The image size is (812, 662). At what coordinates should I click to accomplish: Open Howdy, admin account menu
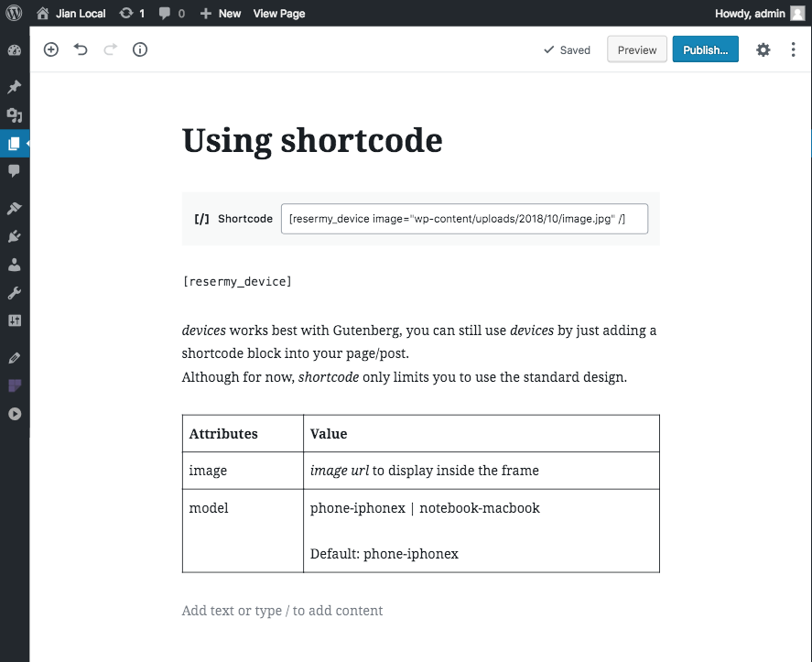(759, 14)
